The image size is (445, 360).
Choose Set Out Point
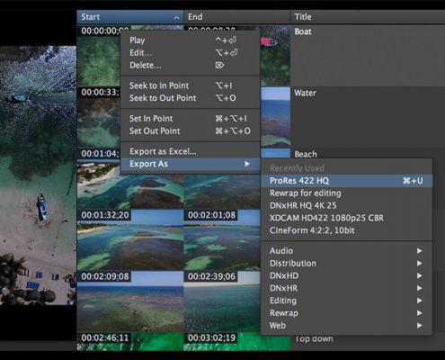coord(190,131)
